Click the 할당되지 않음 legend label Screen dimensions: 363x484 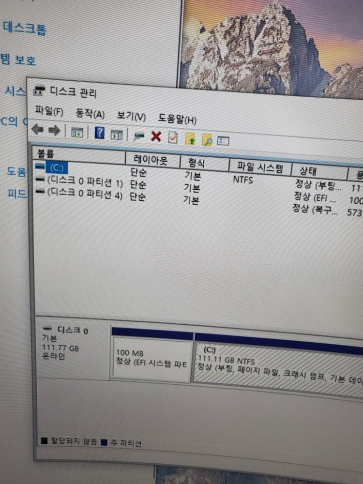click(74, 441)
